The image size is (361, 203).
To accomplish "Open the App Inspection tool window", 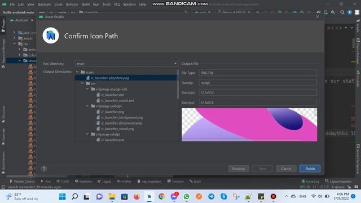I will [x=149, y=182].
